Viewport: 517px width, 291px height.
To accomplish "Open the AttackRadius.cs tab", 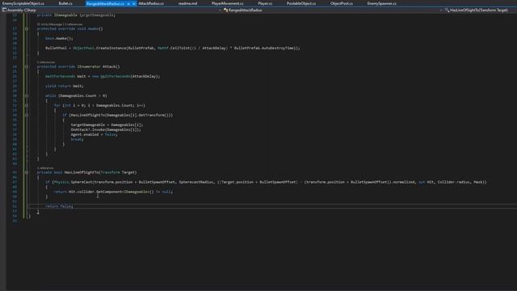I will pos(151,3).
